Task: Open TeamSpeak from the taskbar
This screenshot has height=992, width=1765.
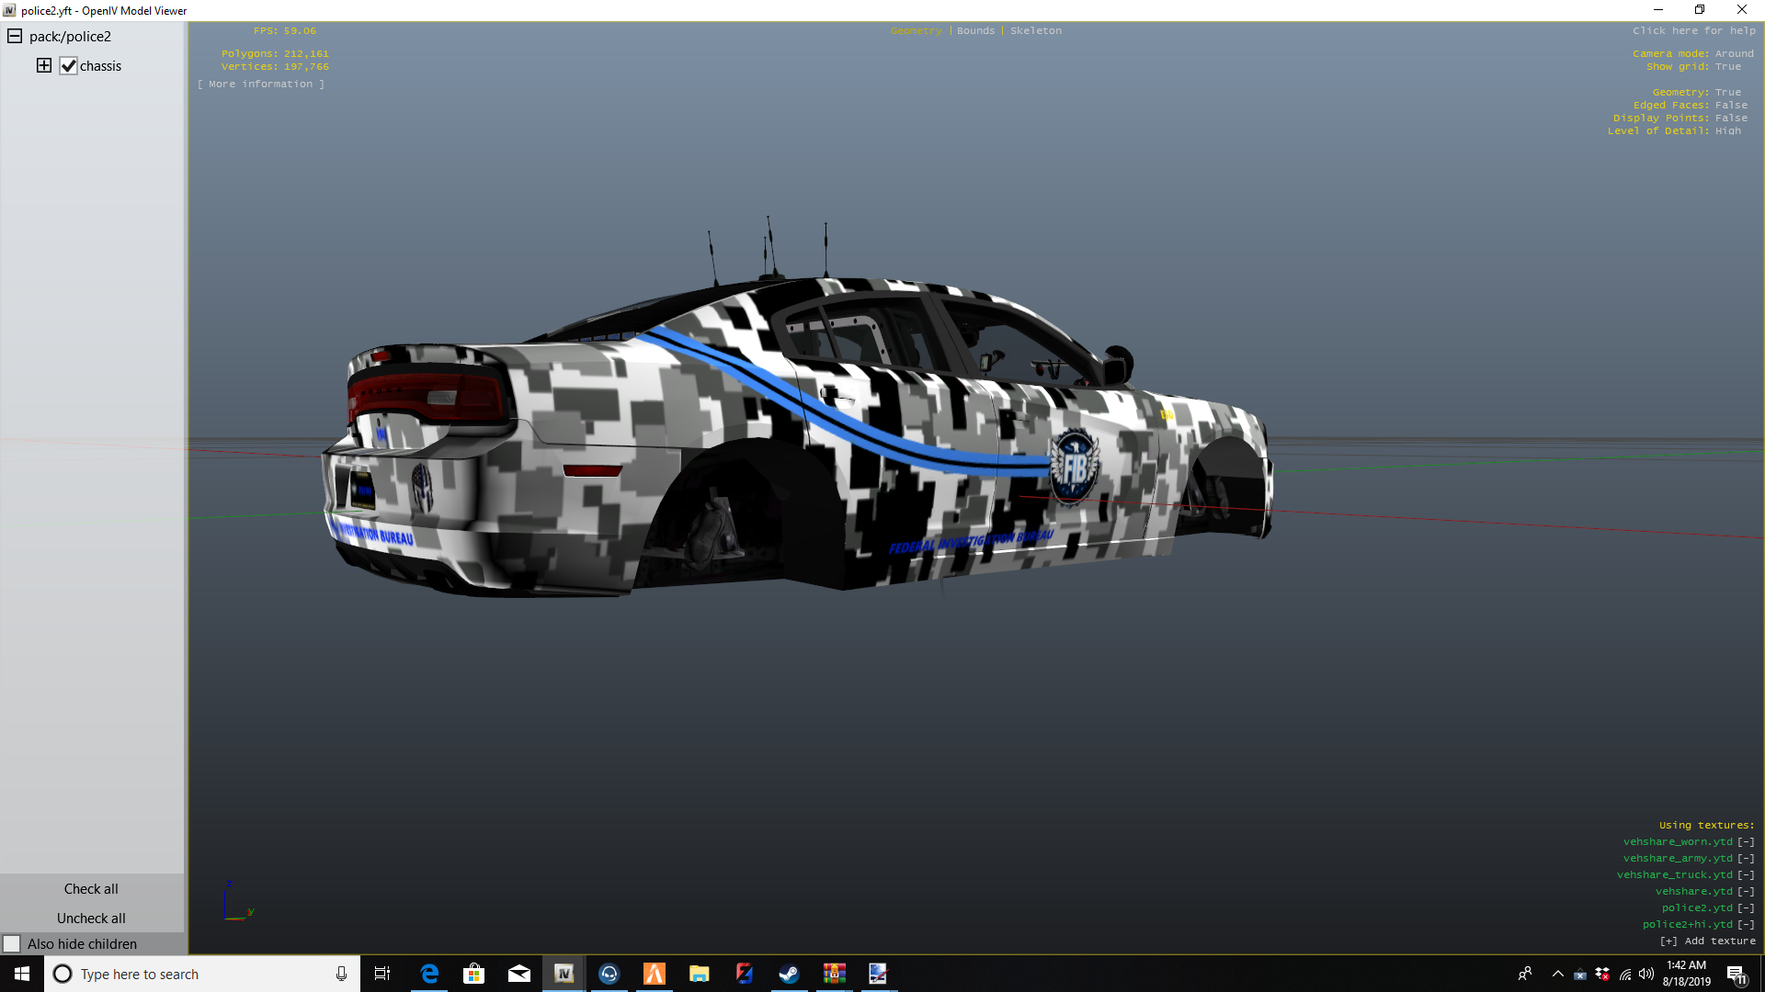Action: click(609, 974)
